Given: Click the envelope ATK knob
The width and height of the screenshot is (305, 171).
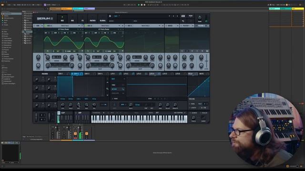Looking at the screenshot, I should click(62, 104).
